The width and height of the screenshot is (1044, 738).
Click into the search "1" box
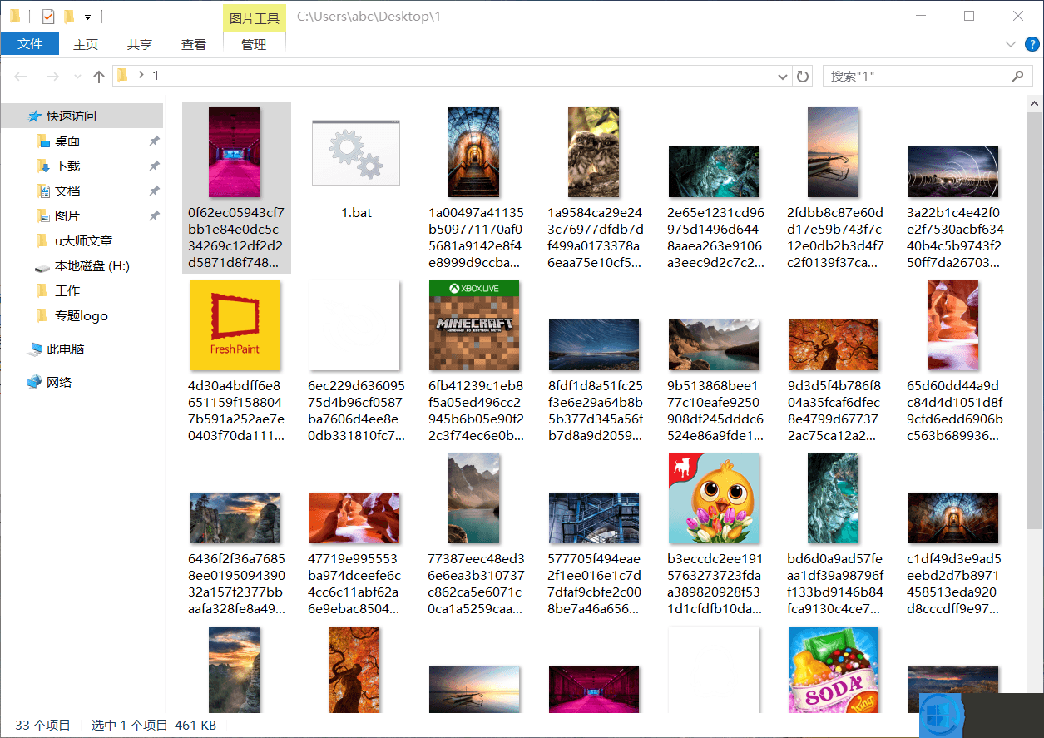click(928, 76)
